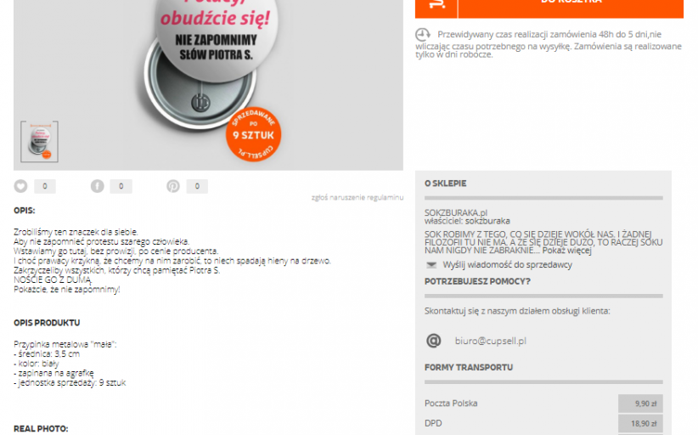Click zgłoś naruszenie regulaminu link
Image resolution: width=698 pixels, height=435 pixels.
357,197
